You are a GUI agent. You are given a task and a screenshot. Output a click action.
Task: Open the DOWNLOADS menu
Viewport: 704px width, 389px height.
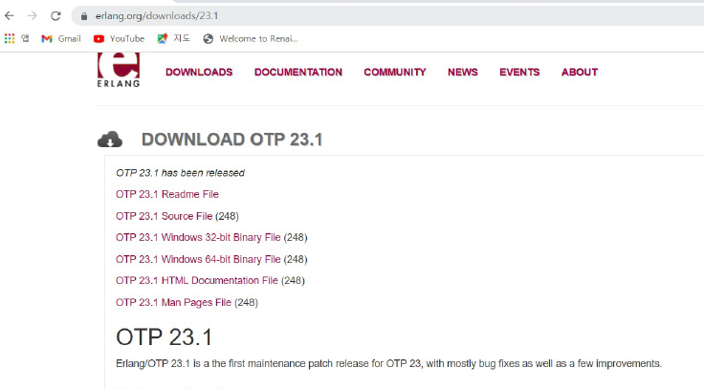point(199,73)
